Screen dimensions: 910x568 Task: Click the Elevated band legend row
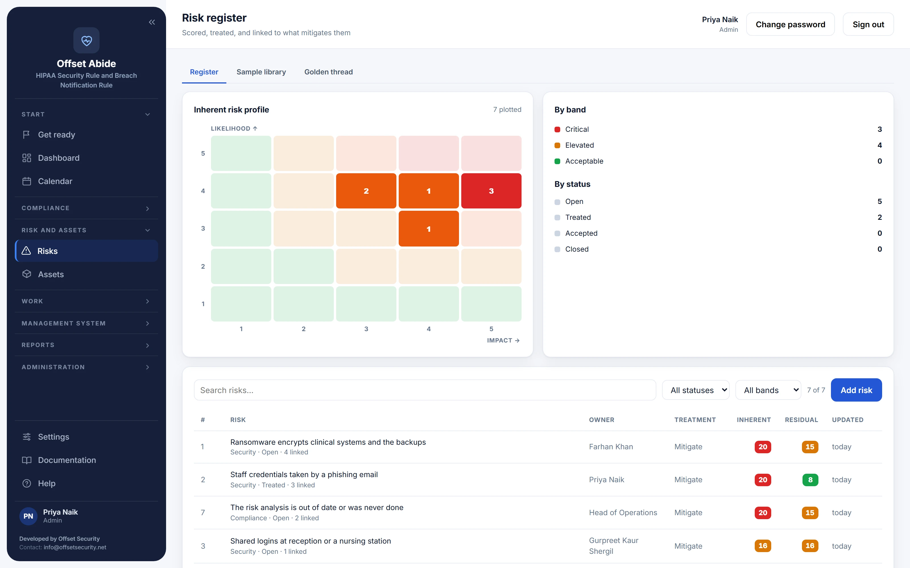click(x=718, y=145)
